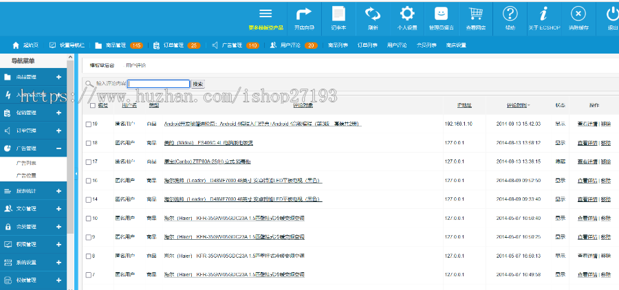The width and height of the screenshot is (619, 290).
Task: Click the 搜索 search button
Action: 198,84
